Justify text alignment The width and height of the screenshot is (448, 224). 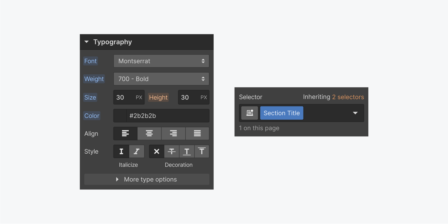tap(197, 134)
